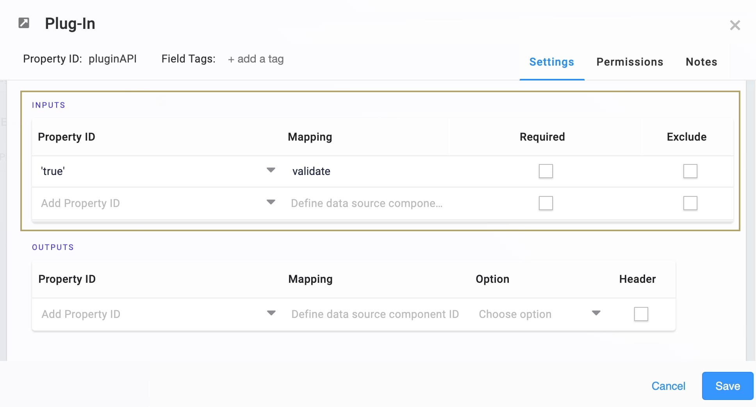Toggle Required on the empty Inputs row

coord(546,203)
